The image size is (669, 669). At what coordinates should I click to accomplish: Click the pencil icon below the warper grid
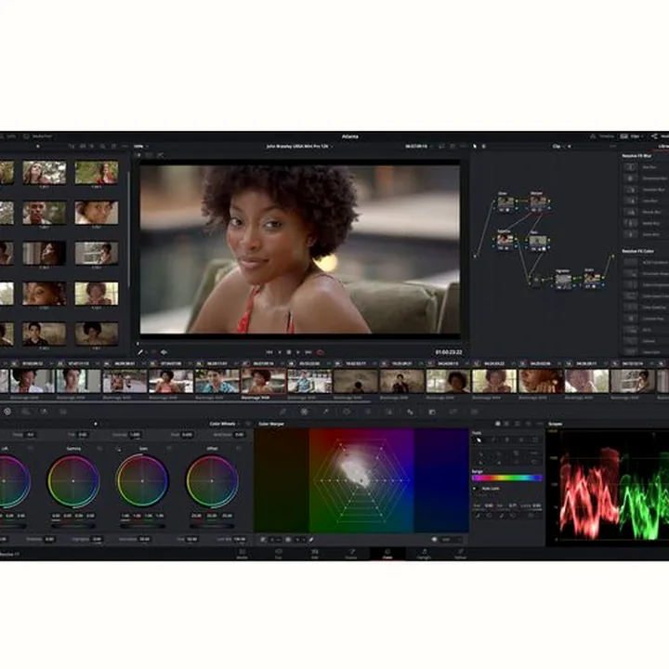click(311, 540)
